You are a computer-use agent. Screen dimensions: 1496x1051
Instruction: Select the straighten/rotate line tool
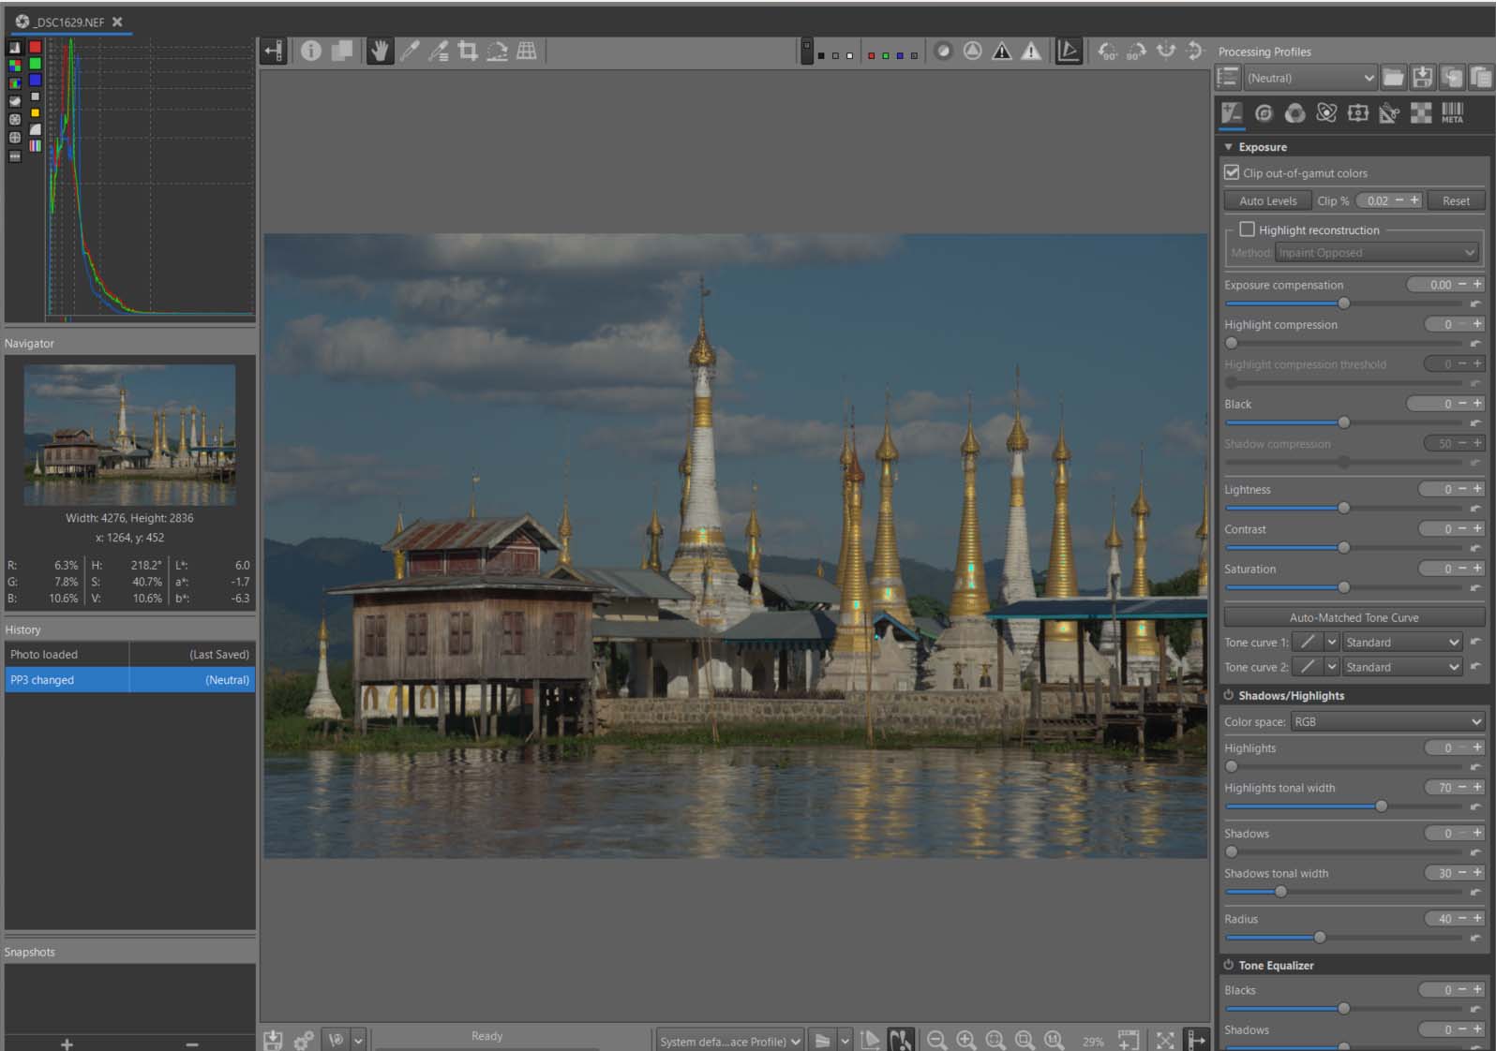point(497,52)
